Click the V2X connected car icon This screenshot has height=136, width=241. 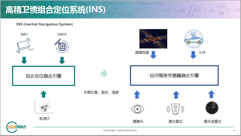(194, 39)
